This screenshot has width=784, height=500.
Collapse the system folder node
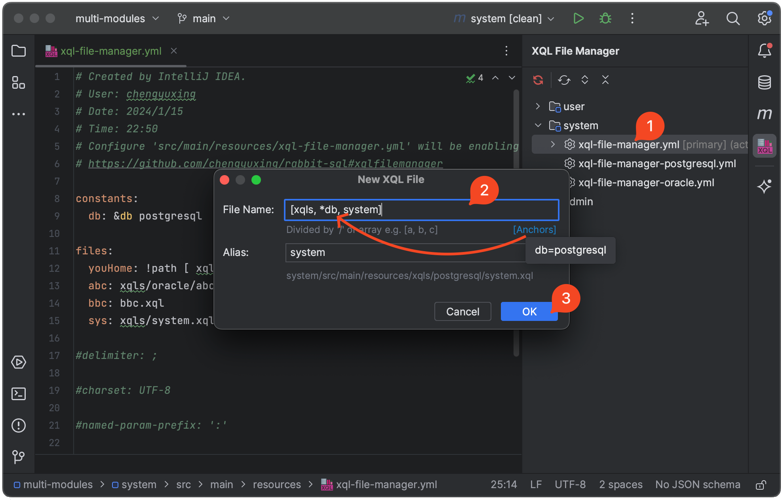(x=538, y=125)
